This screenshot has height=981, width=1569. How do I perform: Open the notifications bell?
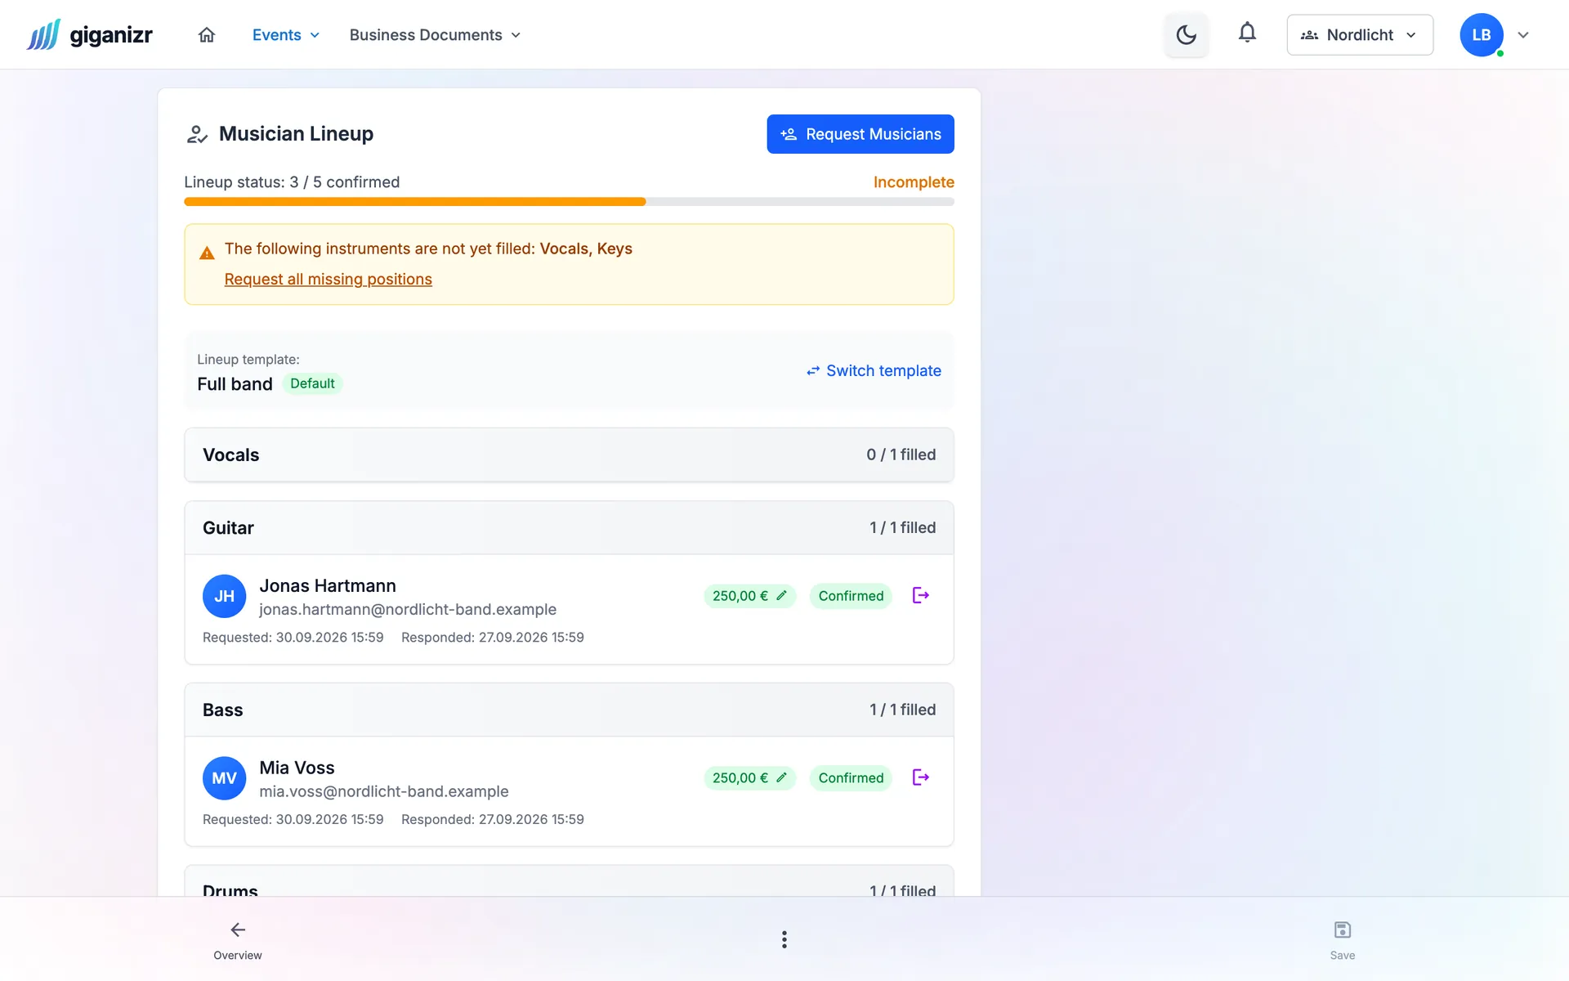pyautogui.click(x=1247, y=33)
